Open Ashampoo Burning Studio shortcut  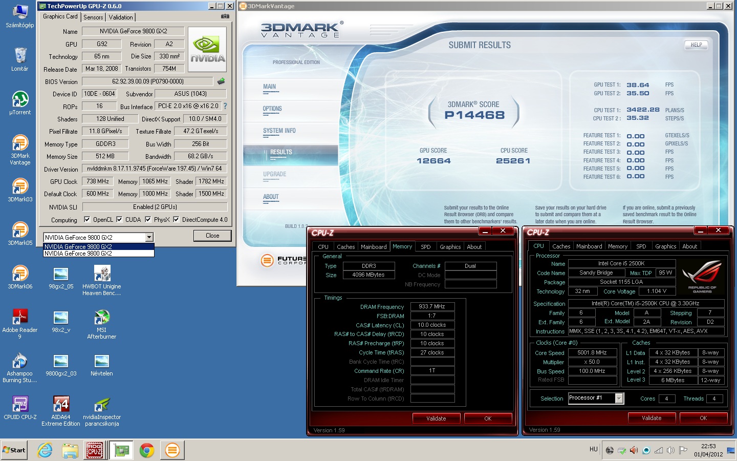coord(20,367)
